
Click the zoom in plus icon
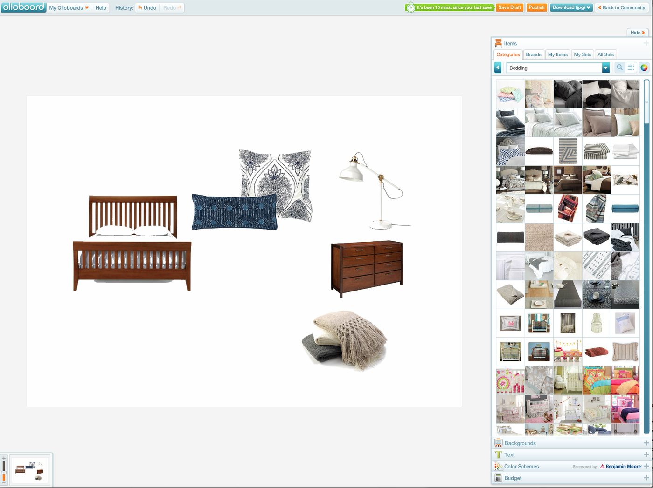4,458
